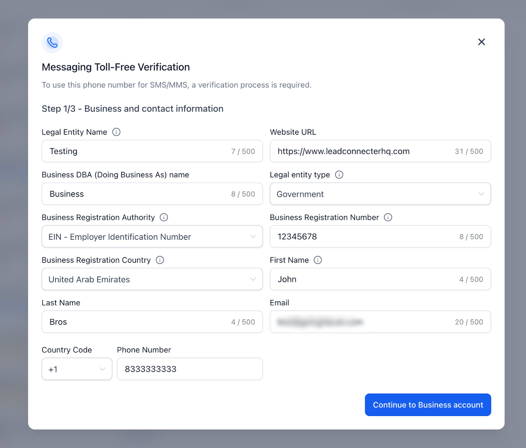
Task: Click the Website URL field
Action: [380, 151]
